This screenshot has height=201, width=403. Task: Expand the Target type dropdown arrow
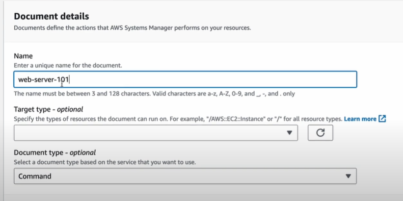coord(290,133)
